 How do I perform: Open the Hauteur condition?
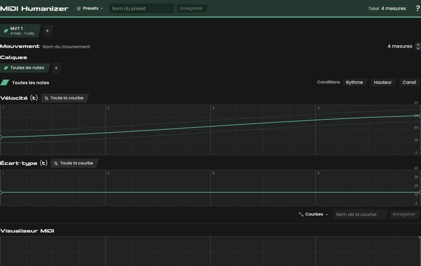pyautogui.click(x=383, y=82)
